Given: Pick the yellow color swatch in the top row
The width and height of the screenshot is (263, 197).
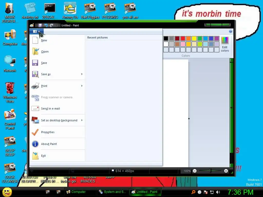Looking at the screenshot, I should 194,38.
